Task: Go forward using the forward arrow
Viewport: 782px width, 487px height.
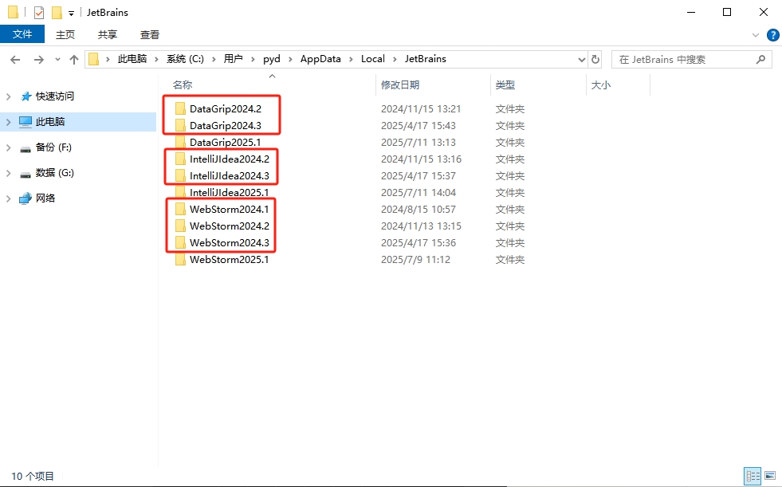Action: tap(38, 60)
